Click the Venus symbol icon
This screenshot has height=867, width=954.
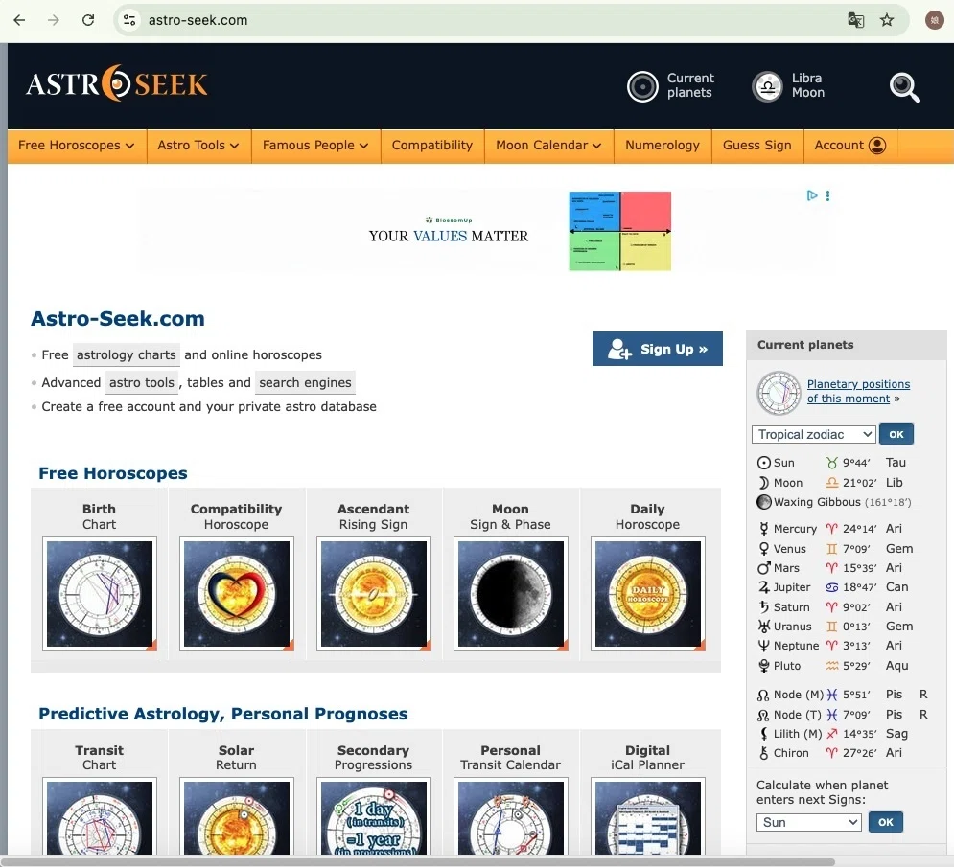point(763,549)
